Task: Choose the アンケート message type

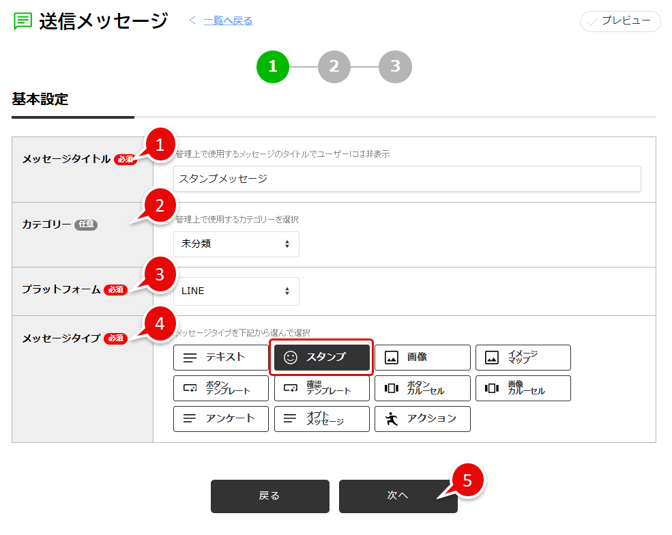Action: click(220, 418)
